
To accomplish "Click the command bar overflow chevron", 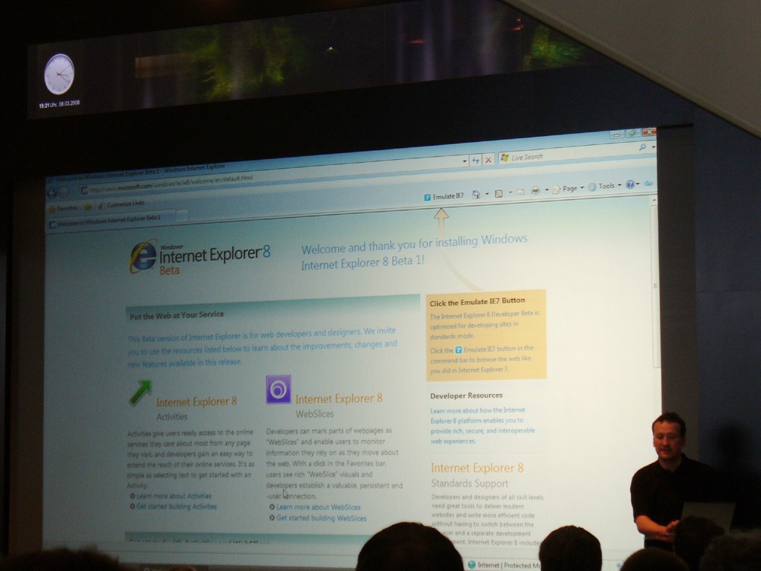I will 648,184.
